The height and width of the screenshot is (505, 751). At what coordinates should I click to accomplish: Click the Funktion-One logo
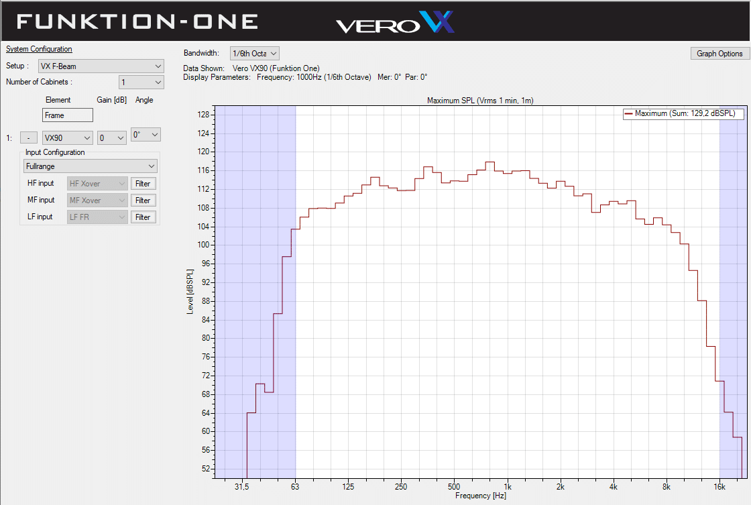[x=137, y=21]
